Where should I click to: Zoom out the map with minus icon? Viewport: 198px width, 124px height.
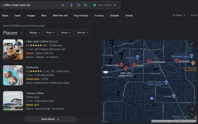pyautogui.click(x=192, y=114)
